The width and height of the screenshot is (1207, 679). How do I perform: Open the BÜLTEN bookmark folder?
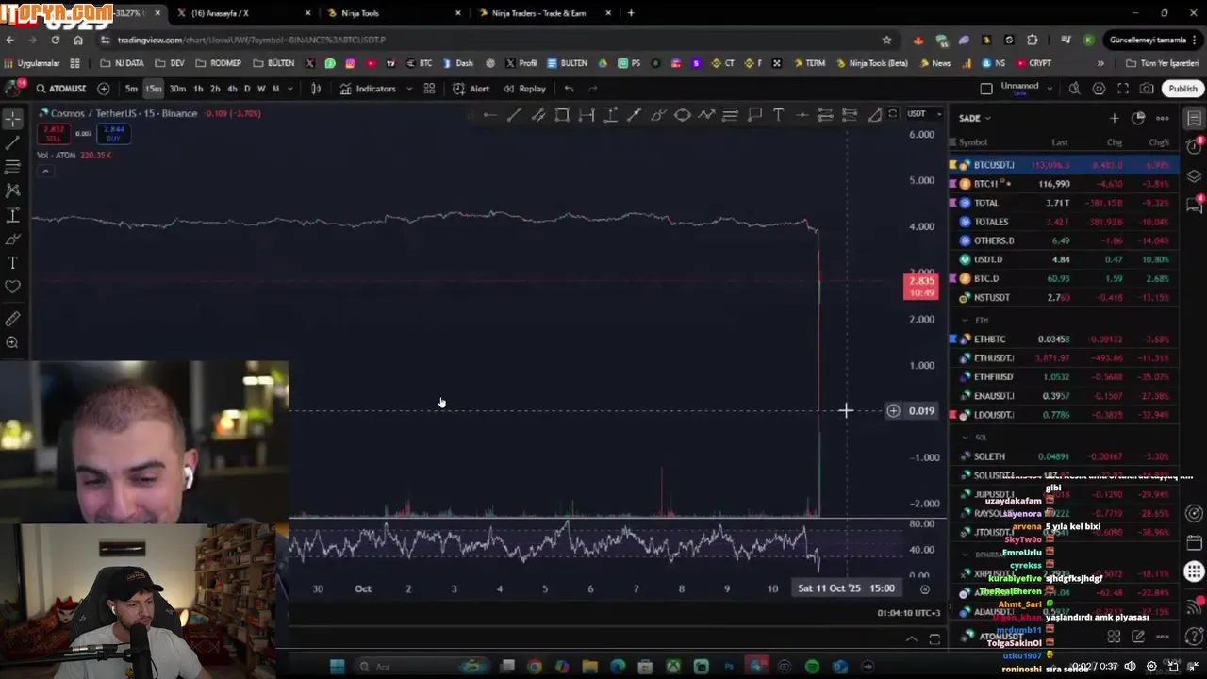point(273,63)
